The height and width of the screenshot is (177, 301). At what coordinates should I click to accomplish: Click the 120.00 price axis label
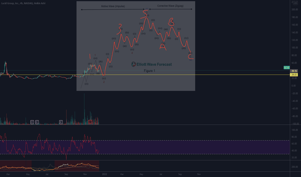pos(295,40)
